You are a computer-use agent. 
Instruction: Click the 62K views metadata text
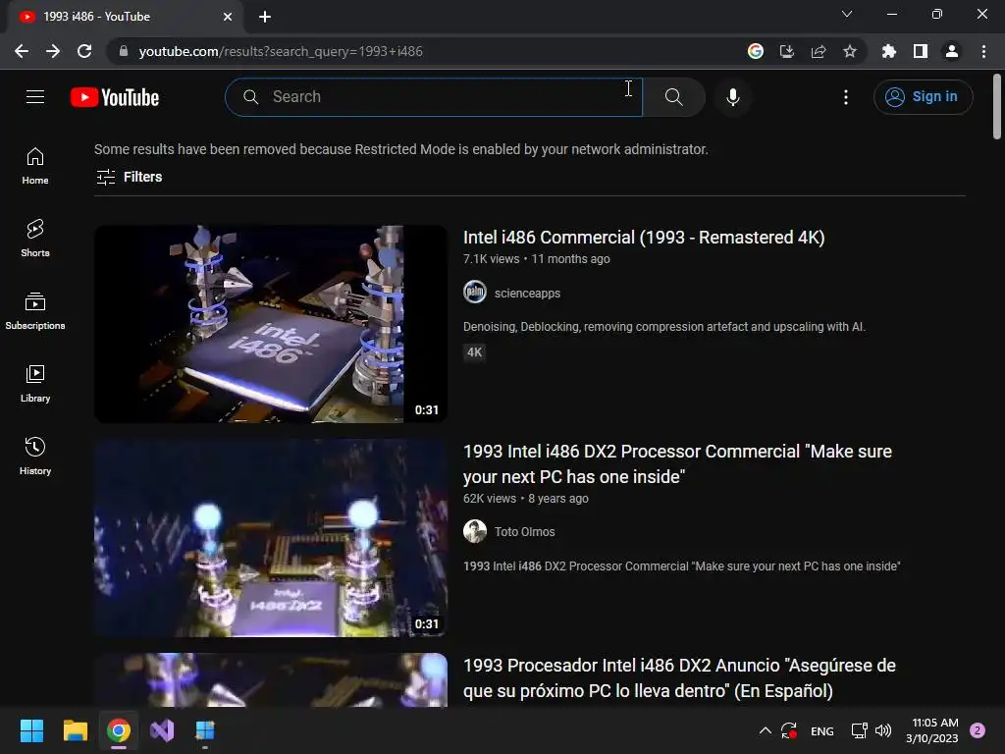[x=490, y=498]
